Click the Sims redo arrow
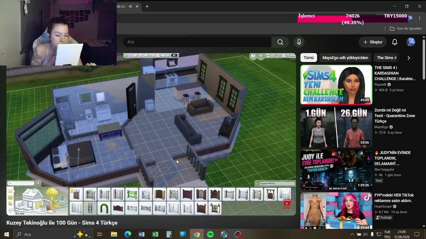This screenshot has width=426, height=239. pos(152,55)
